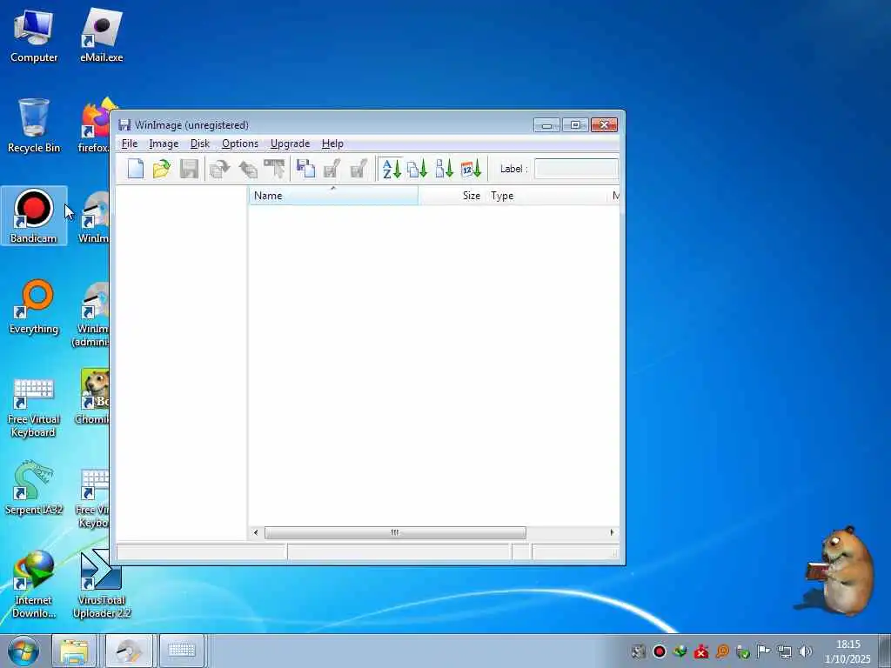Image resolution: width=891 pixels, height=668 pixels.
Task: Click the hamster desktop character
Action: click(x=841, y=571)
